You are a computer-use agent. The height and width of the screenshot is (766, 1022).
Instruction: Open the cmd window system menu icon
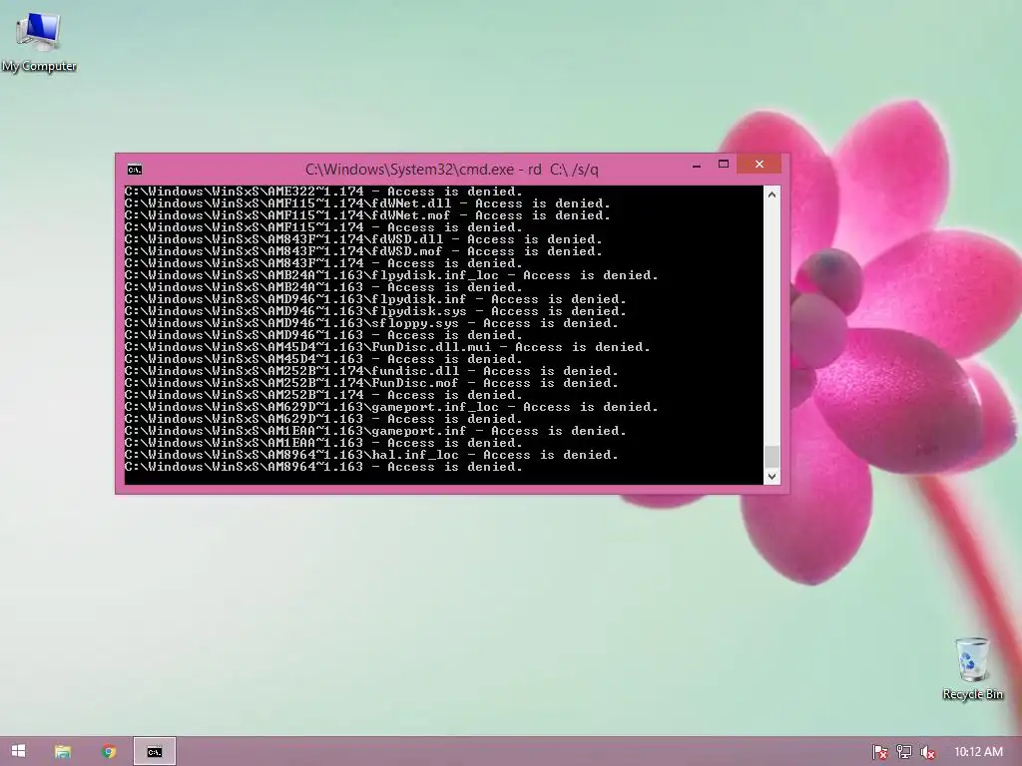pos(135,170)
